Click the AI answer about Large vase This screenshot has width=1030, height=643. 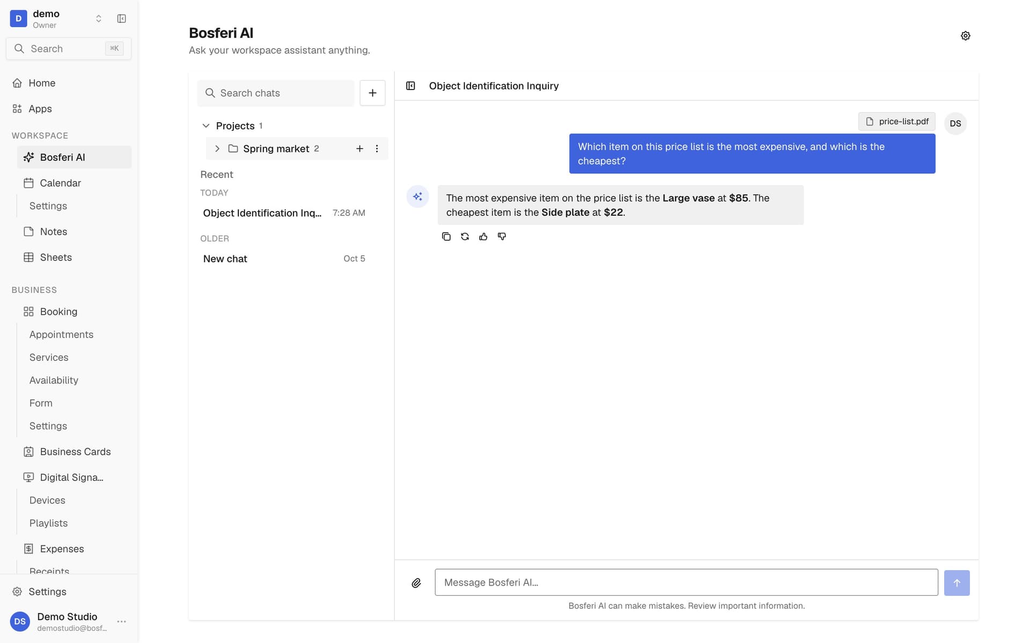click(621, 205)
